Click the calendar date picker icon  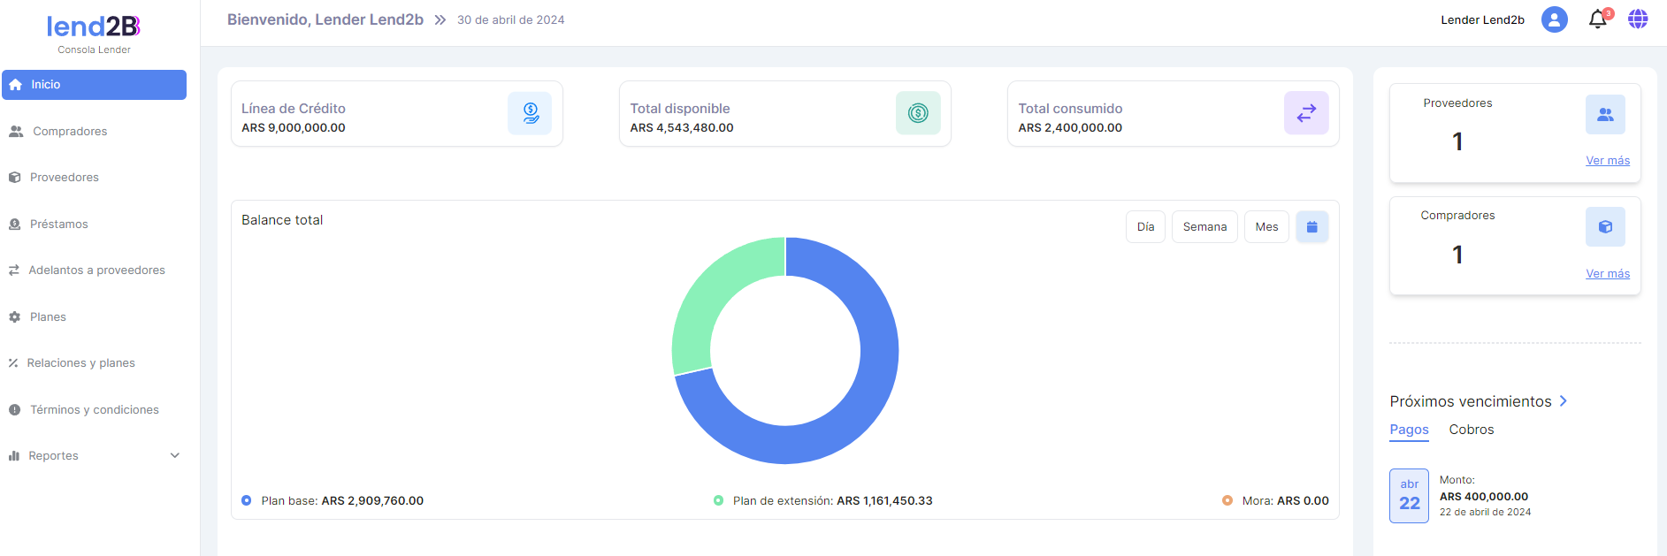[1311, 227]
